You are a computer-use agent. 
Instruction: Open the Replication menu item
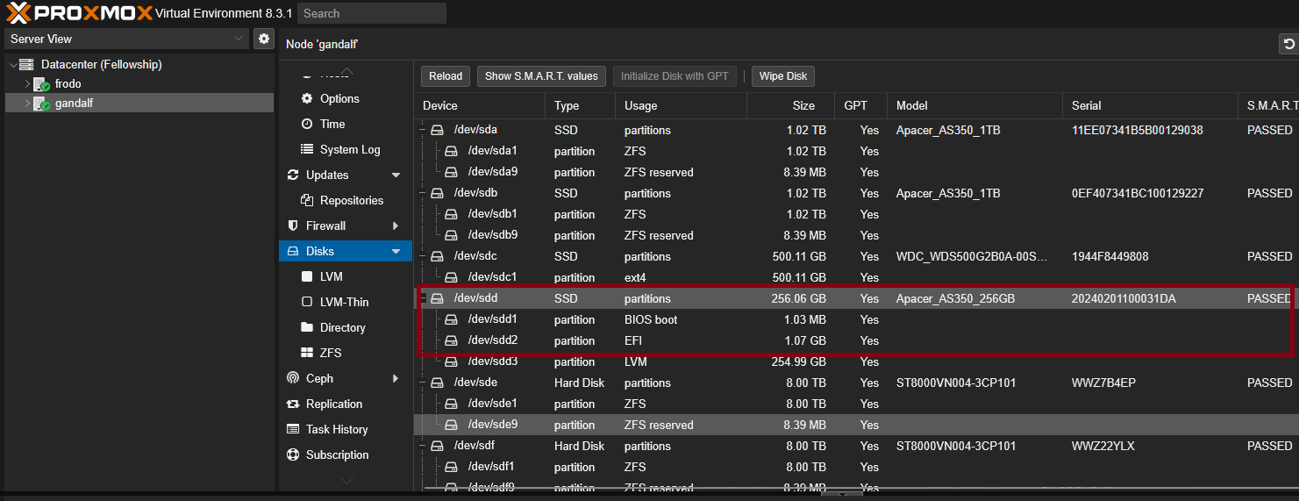[x=334, y=404]
